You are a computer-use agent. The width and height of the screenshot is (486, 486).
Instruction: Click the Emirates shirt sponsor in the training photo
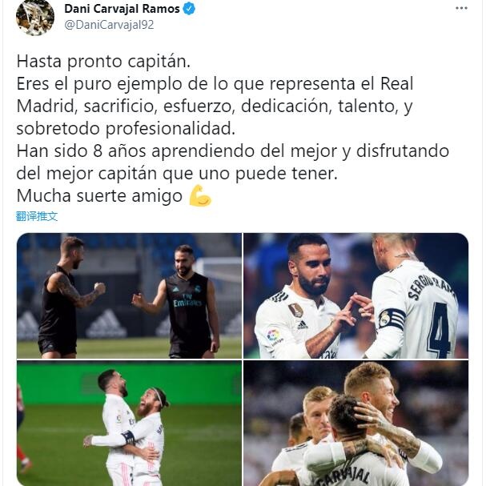(187, 302)
